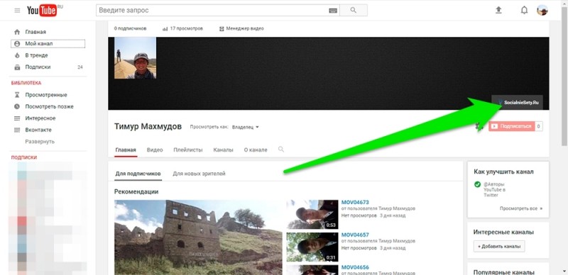
Task: Expand the sidebar with Развернуть
Action: click(x=40, y=142)
